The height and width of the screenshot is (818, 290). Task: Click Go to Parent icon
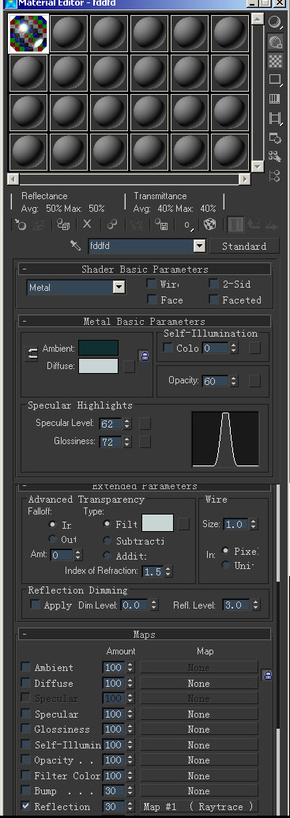254,224
